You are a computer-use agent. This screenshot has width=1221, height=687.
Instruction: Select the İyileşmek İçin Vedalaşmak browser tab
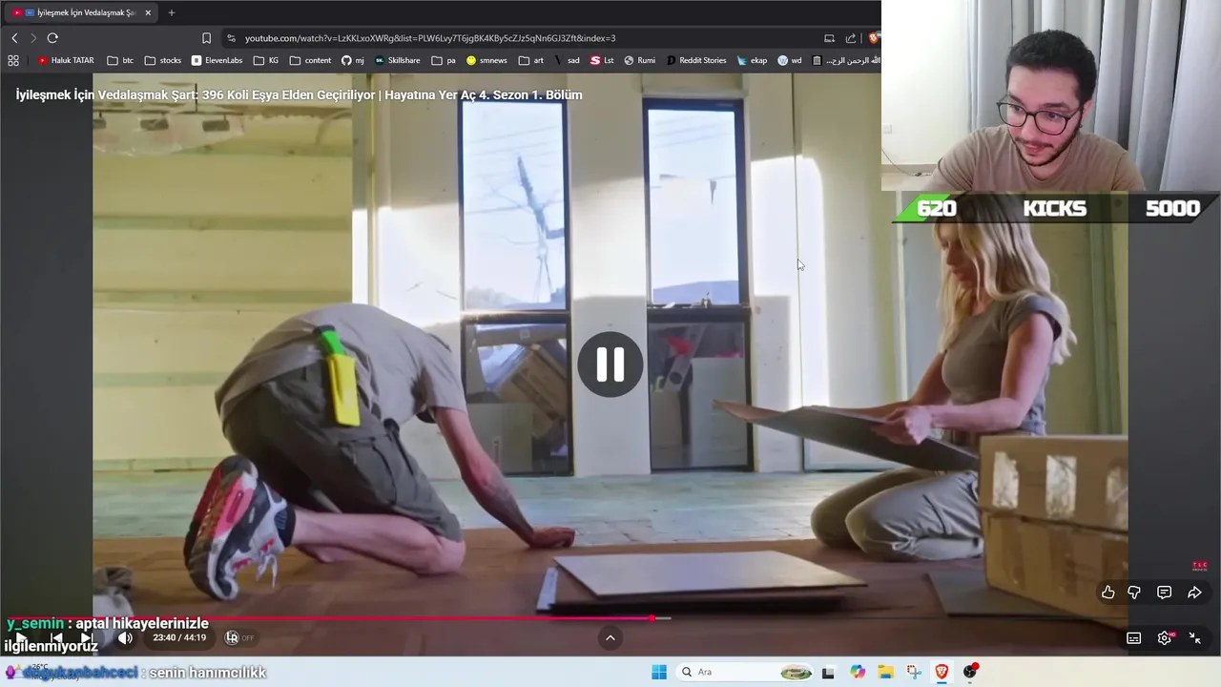tap(81, 12)
